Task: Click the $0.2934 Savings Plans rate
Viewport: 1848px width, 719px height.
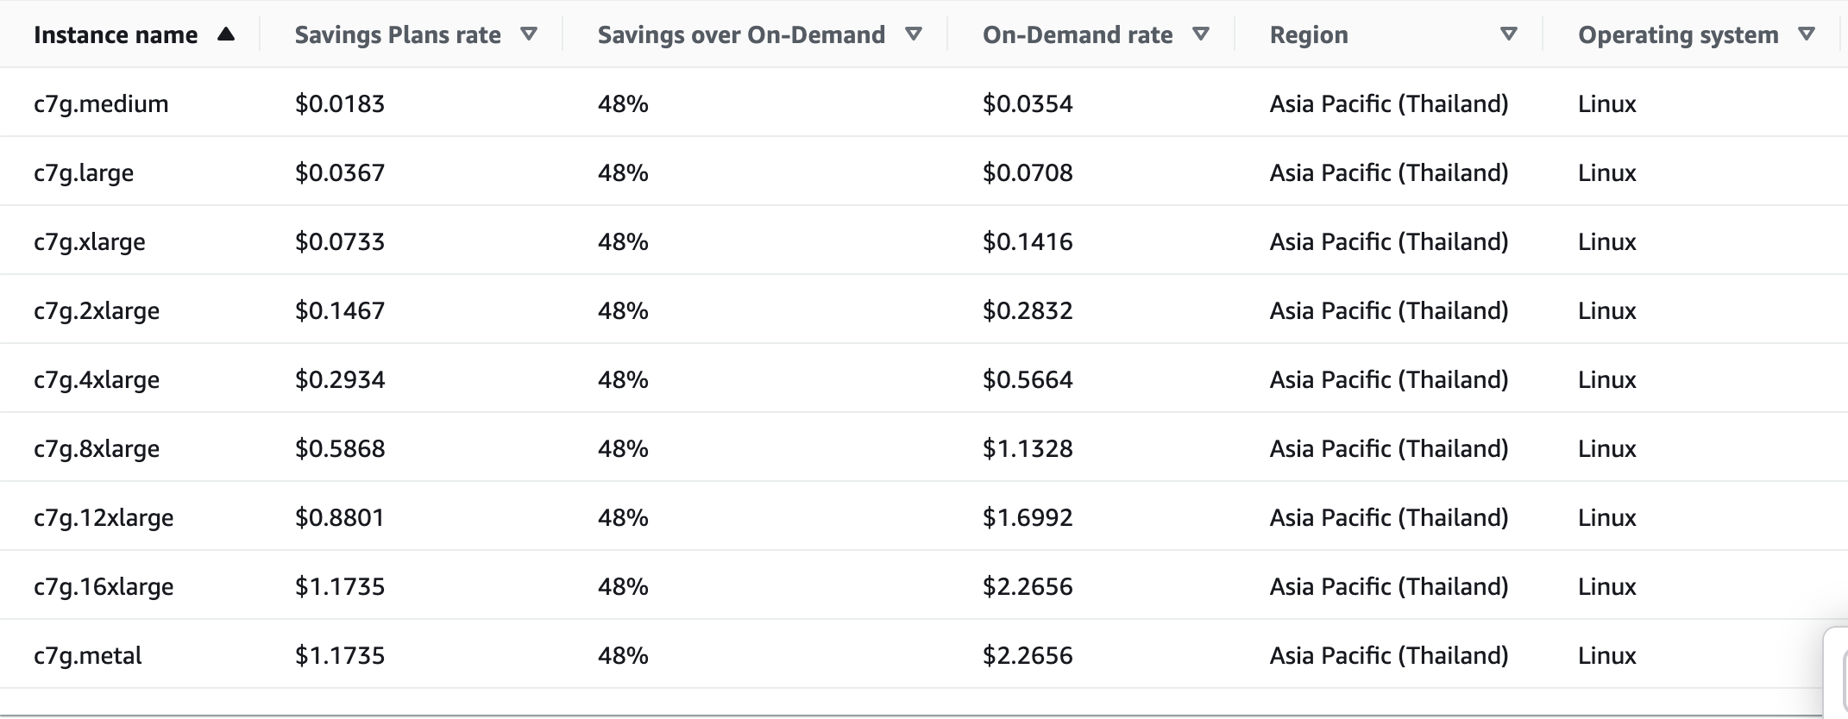Action: tap(340, 379)
